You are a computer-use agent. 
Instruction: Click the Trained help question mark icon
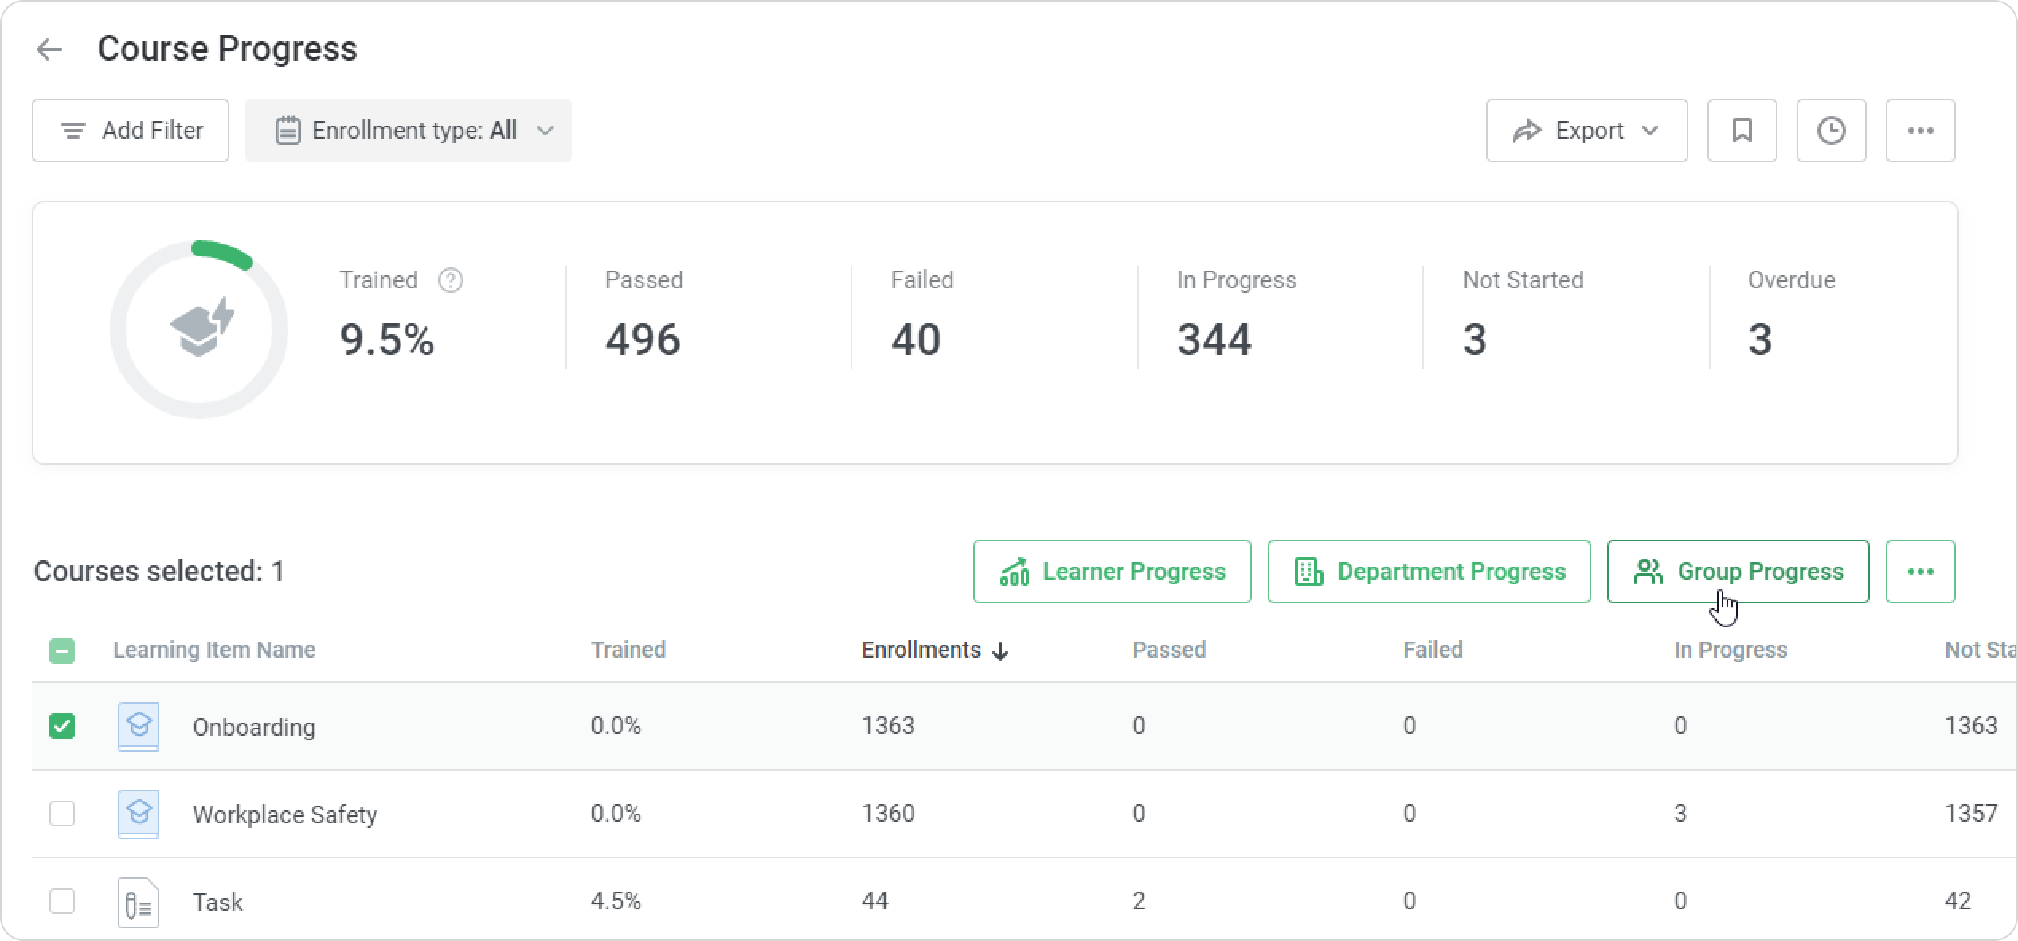(x=451, y=280)
